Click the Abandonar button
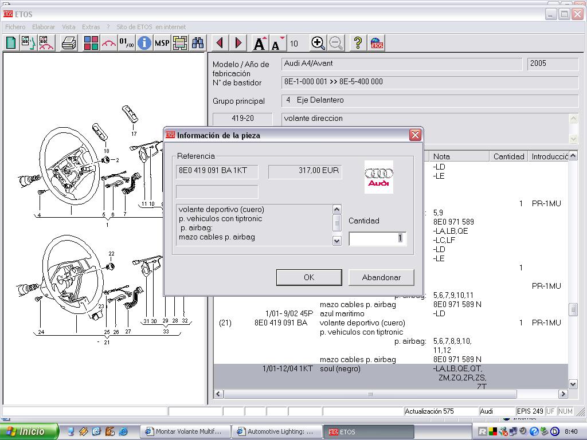587x440 pixels. pos(381,277)
